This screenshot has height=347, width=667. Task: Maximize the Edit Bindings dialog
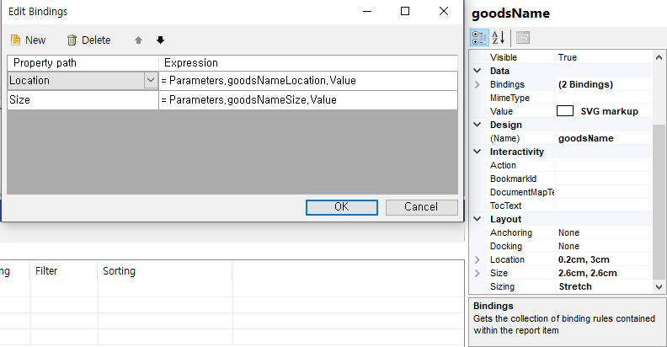[x=405, y=12]
